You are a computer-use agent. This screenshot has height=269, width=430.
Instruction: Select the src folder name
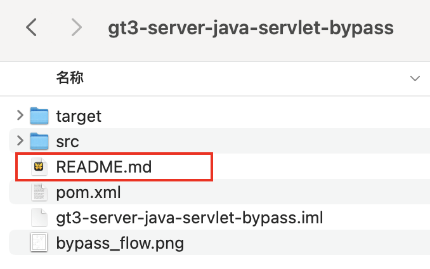coord(67,141)
